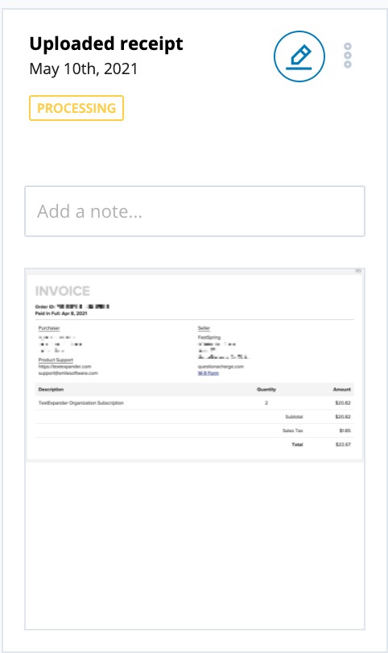388x653 pixels.
Task: Open the three-dot more options menu
Action: coord(348,56)
